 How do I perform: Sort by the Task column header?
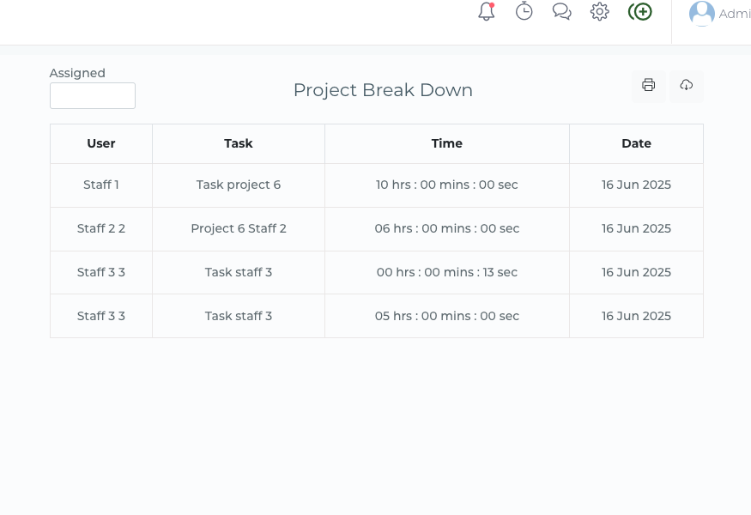[x=239, y=144]
